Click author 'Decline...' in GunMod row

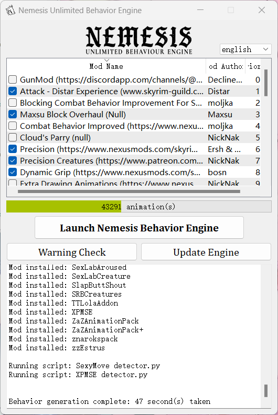(x=225, y=79)
